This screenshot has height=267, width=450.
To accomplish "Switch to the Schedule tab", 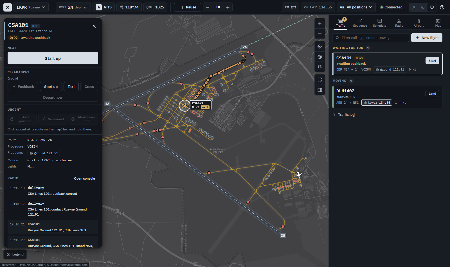I will click(x=380, y=23).
